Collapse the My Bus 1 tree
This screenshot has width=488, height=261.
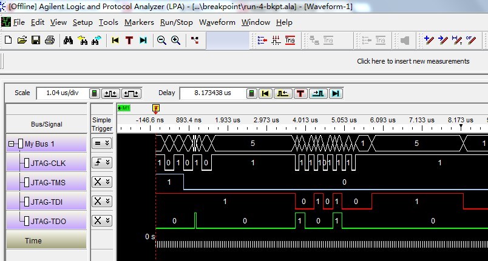pos(11,144)
